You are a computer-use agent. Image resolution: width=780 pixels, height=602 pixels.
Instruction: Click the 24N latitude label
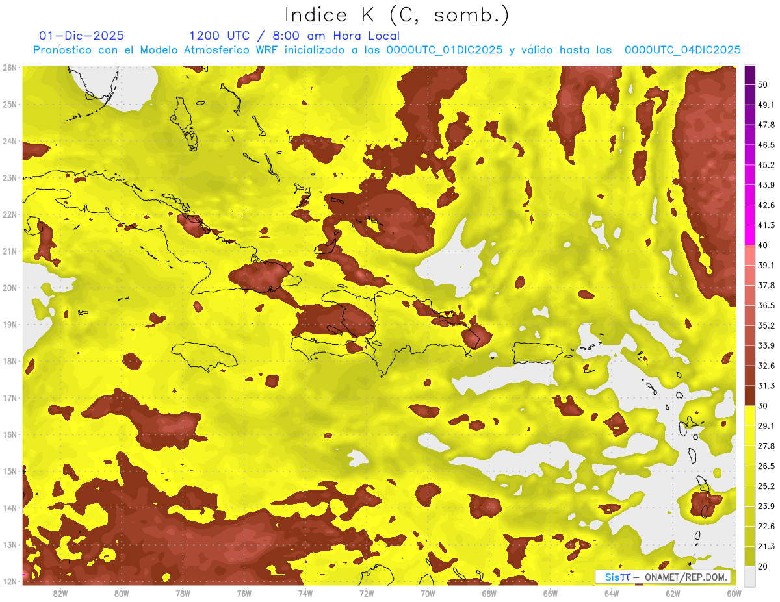(10, 141)
